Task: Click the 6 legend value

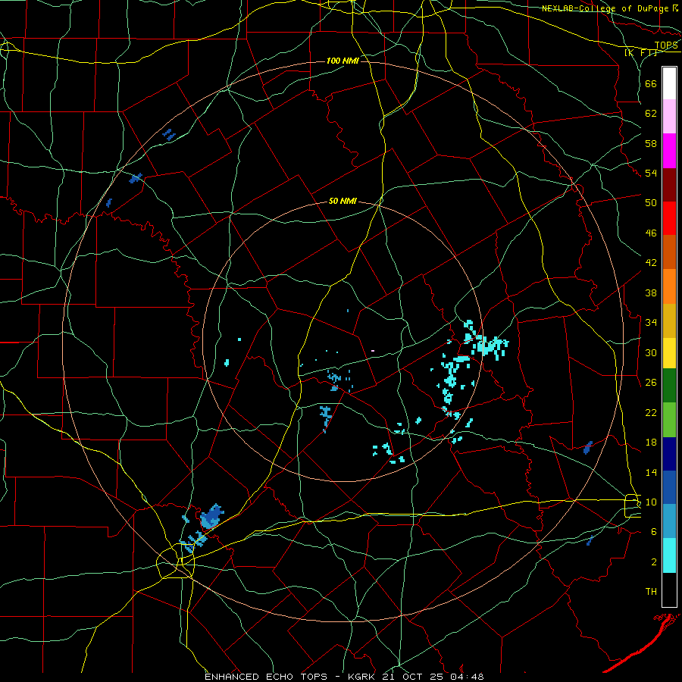Action: click(654, 532)
